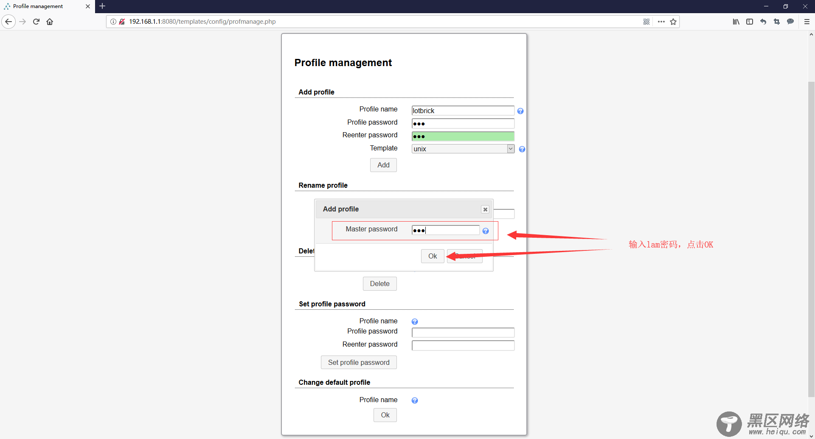Click the screenshot crop toolbar icon
Screen dimensions: 815x439
777,22
